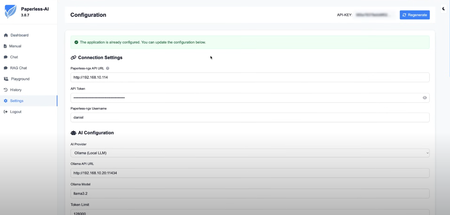Viewport: 450px width, 215px height.
Task: Click the robot icon by AI Configuration
Action: coord(73,133)
